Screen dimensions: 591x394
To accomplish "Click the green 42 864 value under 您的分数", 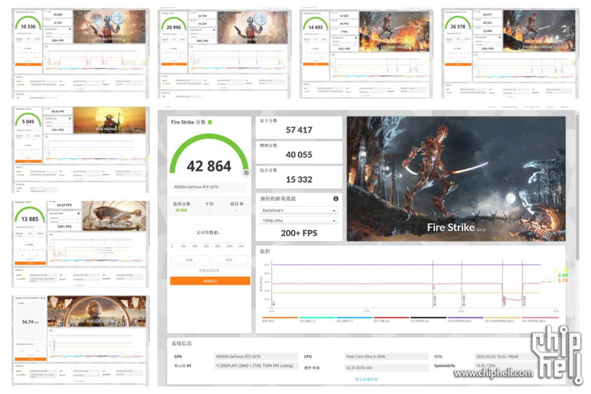I will tap(181, 211).
